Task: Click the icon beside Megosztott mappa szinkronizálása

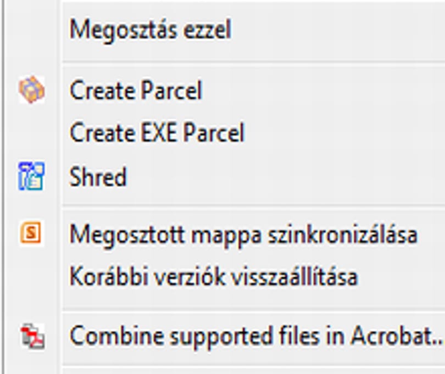Action: pyautogui.click(x=31, y=233)
